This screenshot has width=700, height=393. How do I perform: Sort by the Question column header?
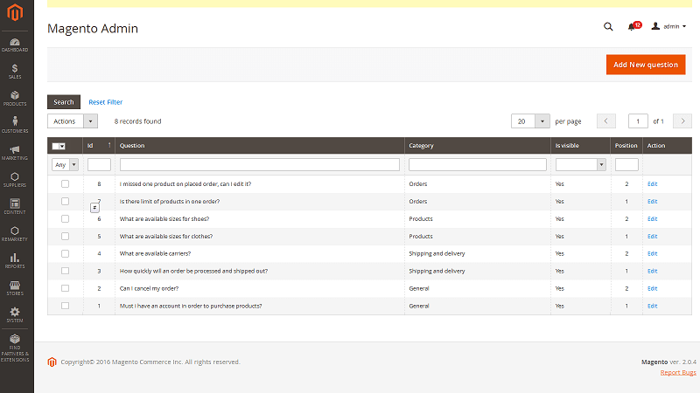click(x=132, y=146)
